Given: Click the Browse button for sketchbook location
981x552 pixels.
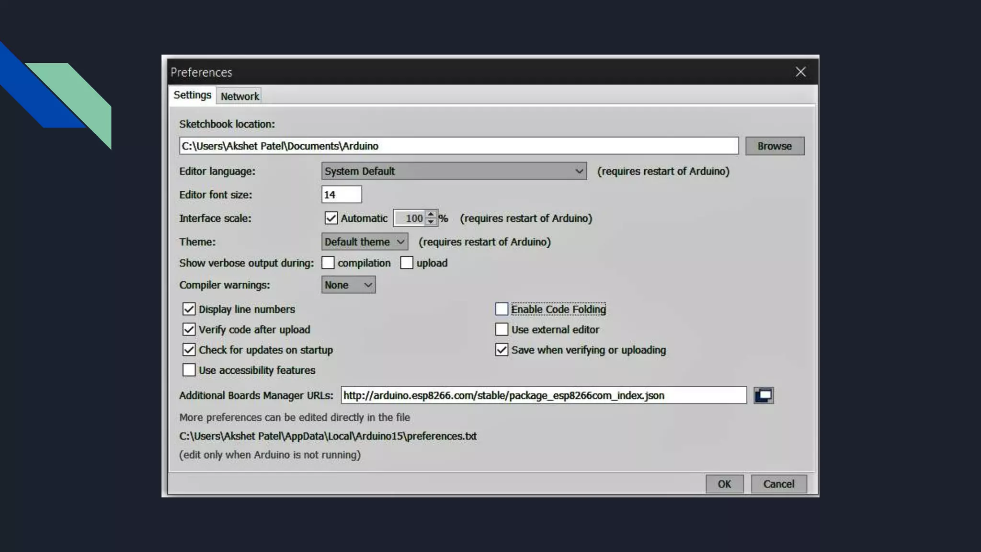Looking at the screenshot, I should 775,146.
